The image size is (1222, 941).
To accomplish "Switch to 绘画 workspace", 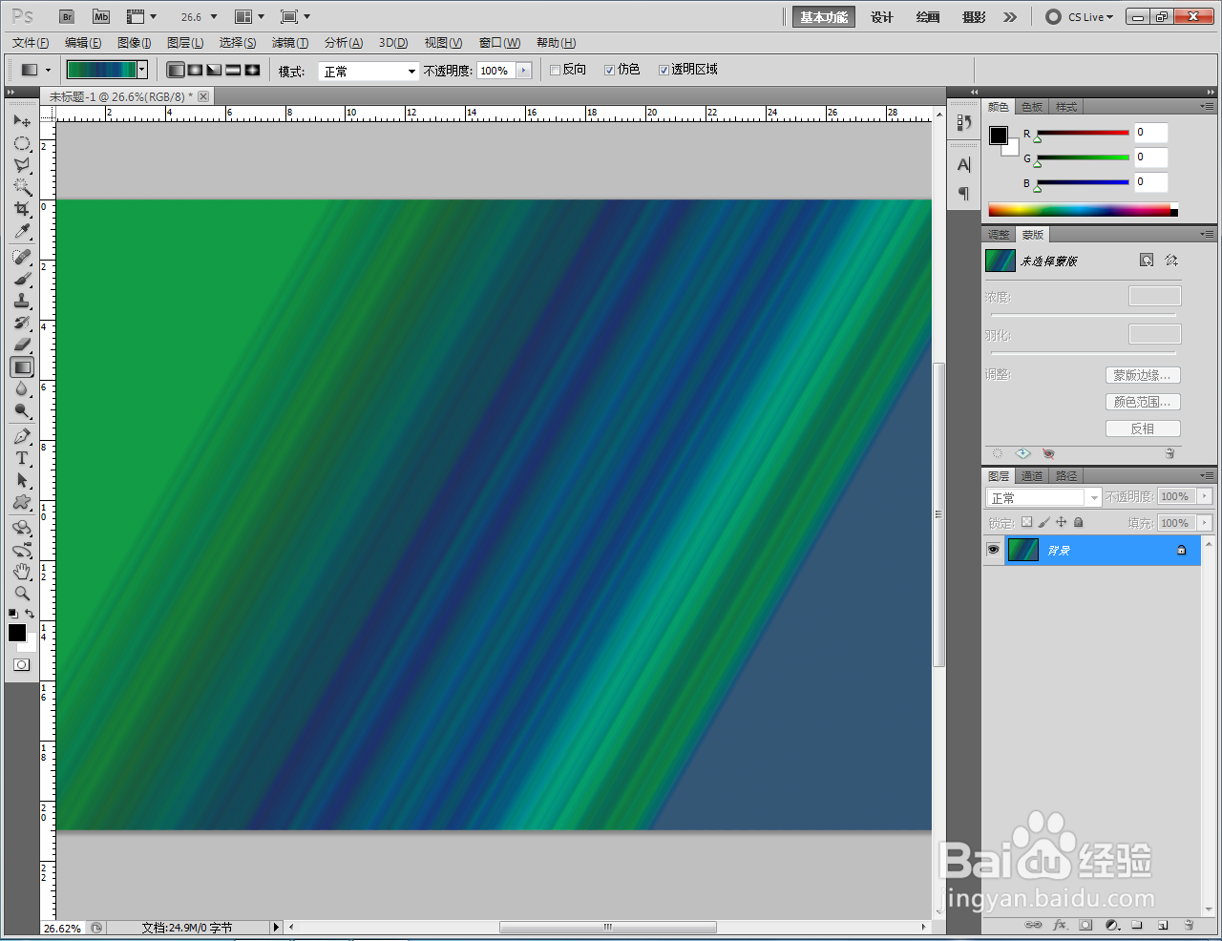I will (928, 17).
